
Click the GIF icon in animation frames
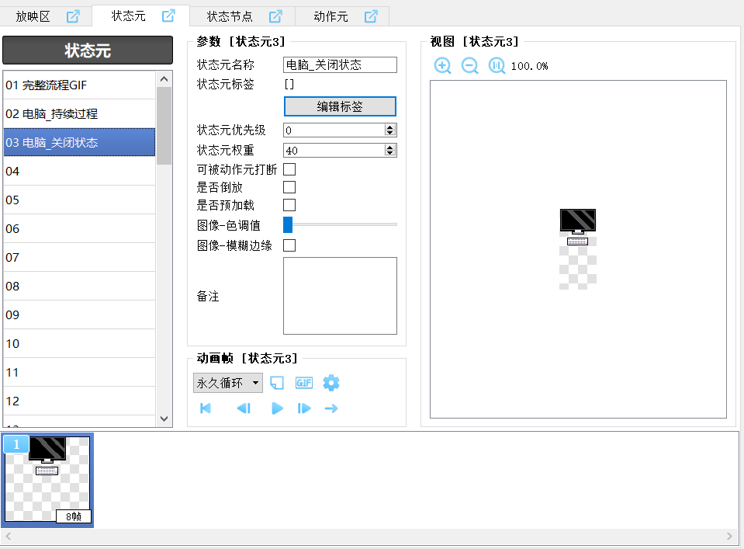pyautogui.click(x=304, y=383)
